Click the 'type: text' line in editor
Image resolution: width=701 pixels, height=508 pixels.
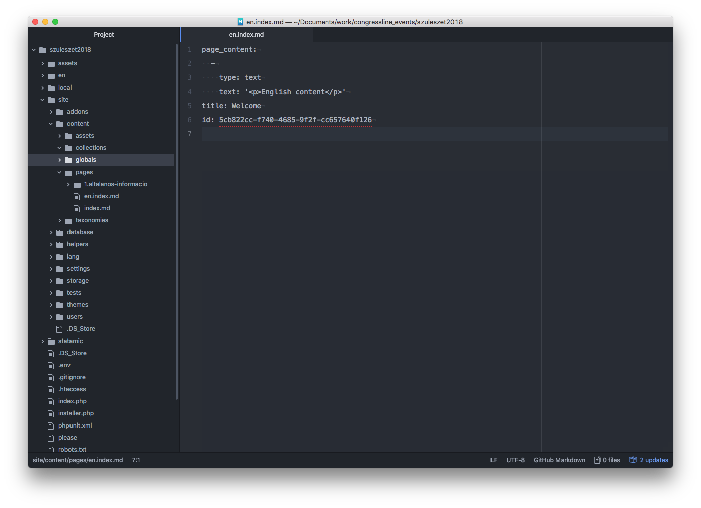(240, 77)
